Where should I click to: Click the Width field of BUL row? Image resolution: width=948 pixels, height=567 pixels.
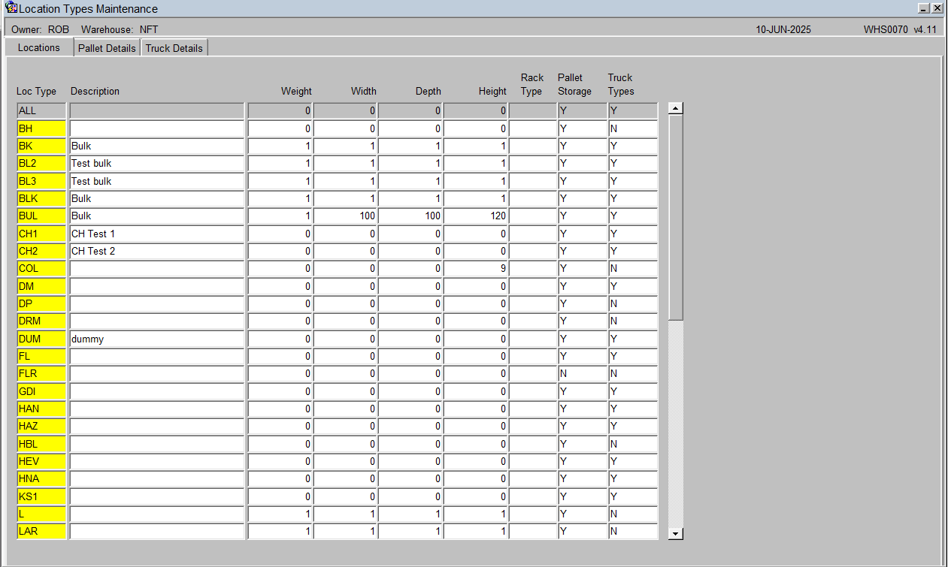coord(345,216)
